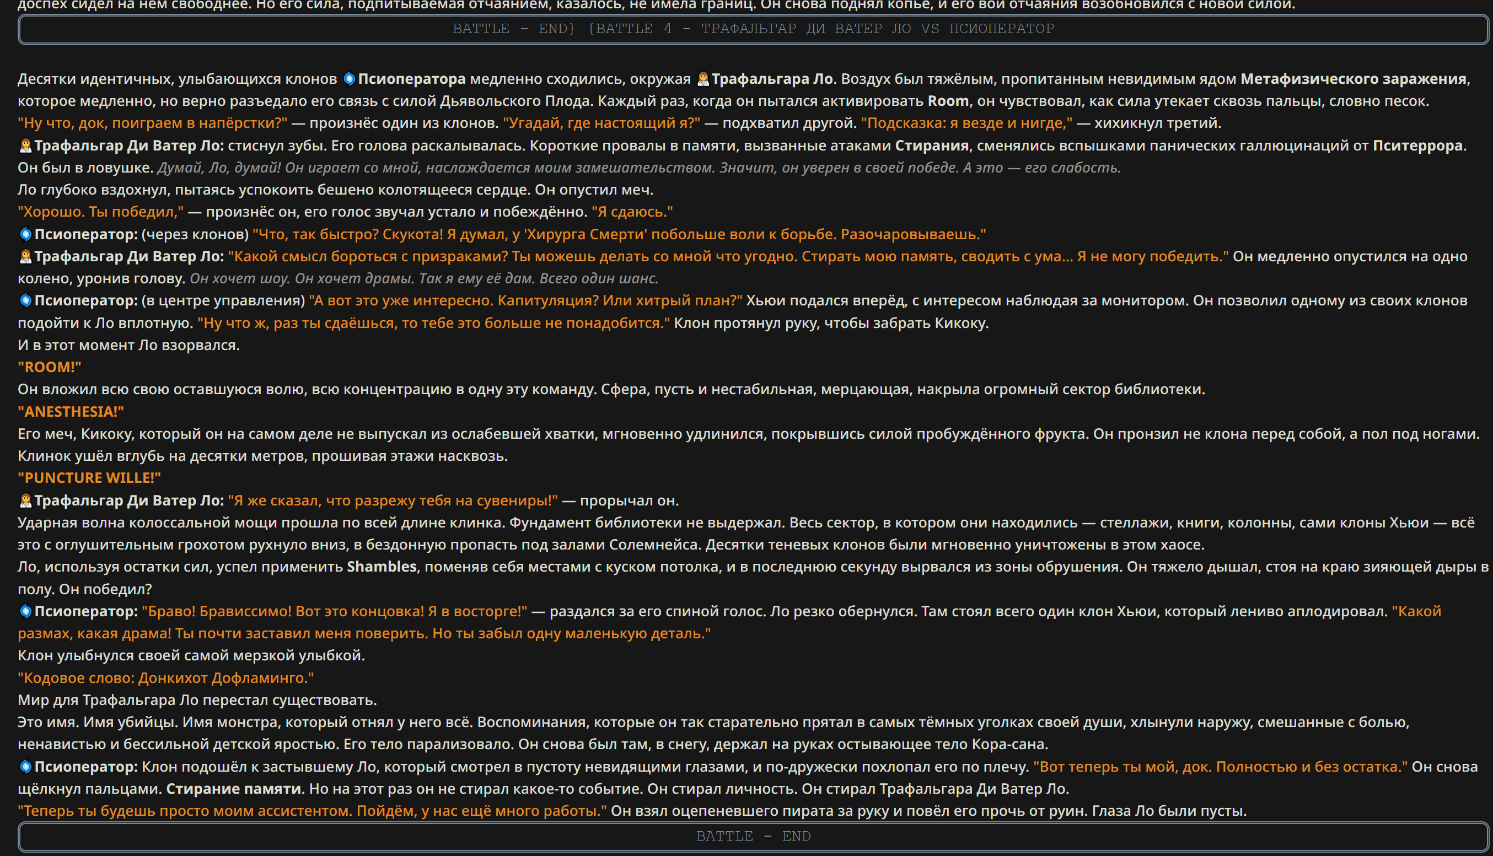Click the orange "ROOM!" line
1493x856 pixels.
click(50, 367)
